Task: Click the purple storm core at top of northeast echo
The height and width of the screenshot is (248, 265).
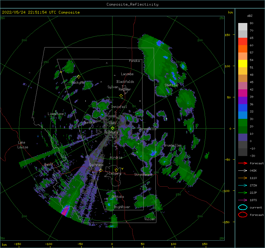Action: tap(159, 43)
